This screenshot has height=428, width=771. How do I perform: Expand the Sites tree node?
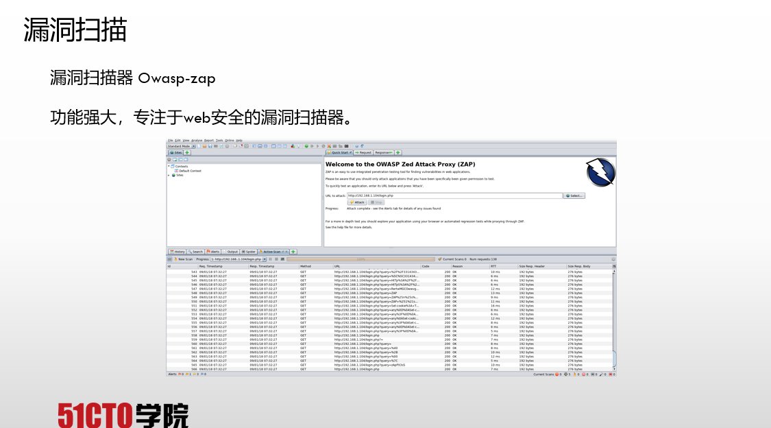point(169,175)
